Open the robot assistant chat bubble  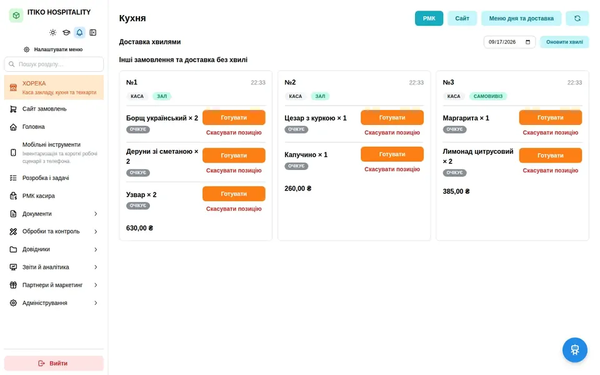(575, 350)
